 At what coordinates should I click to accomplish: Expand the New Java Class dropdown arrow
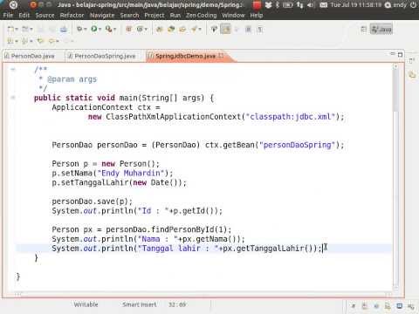click(146, 29)
